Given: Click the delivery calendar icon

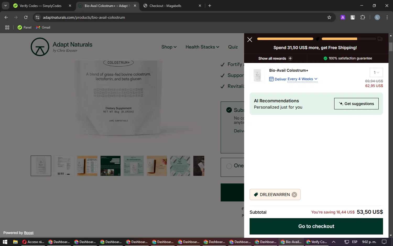Looking at the screenshot, I should 271,79.
